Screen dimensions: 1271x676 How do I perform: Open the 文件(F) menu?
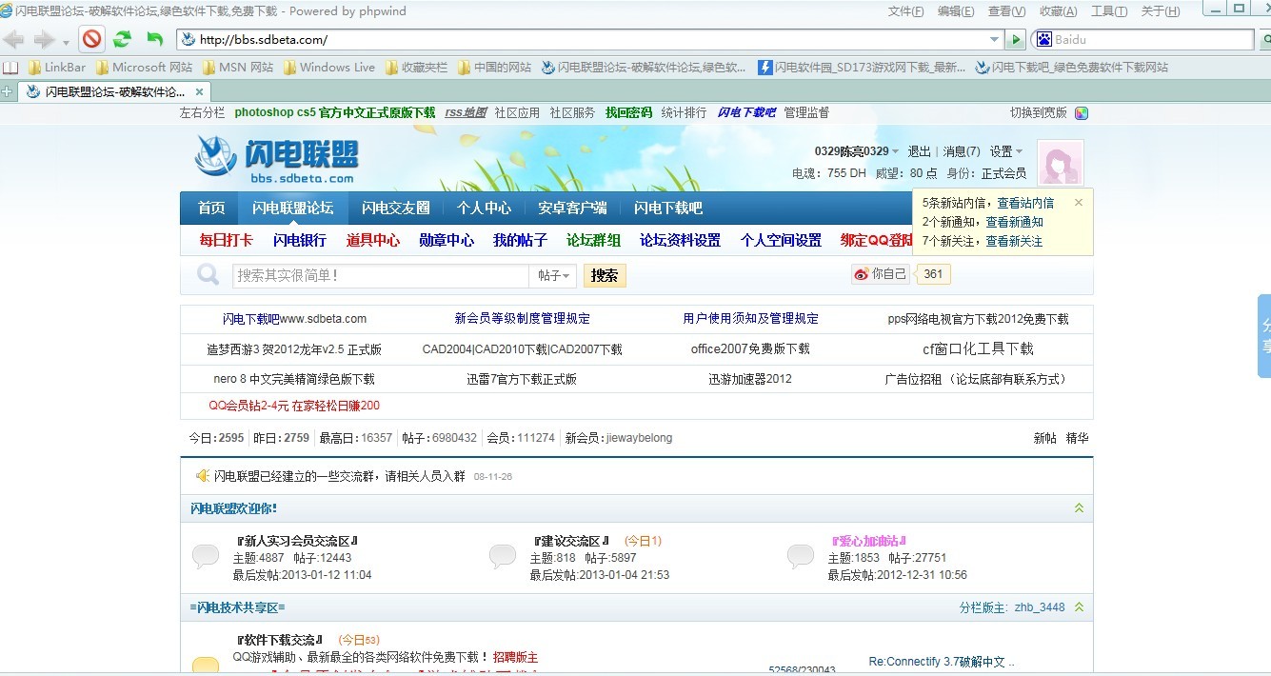[905, 11]
